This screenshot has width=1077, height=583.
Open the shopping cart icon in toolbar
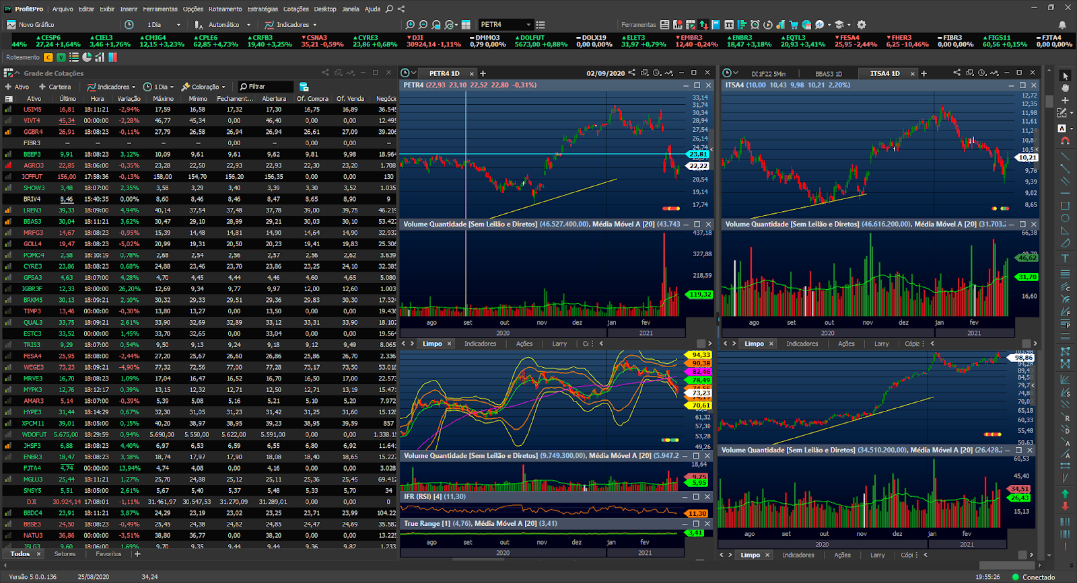(794, 25)
